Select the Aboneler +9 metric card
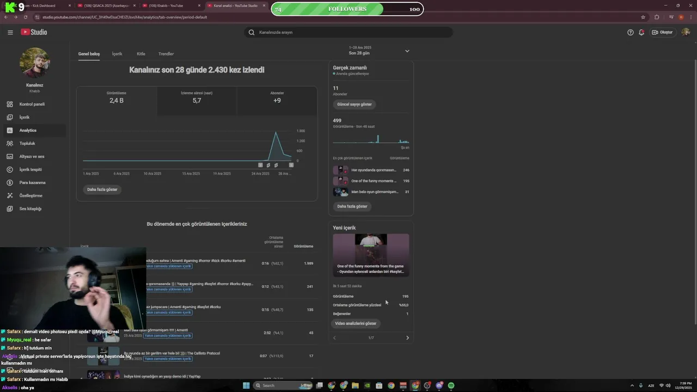697x392 pixels. [x=277, y=100]
